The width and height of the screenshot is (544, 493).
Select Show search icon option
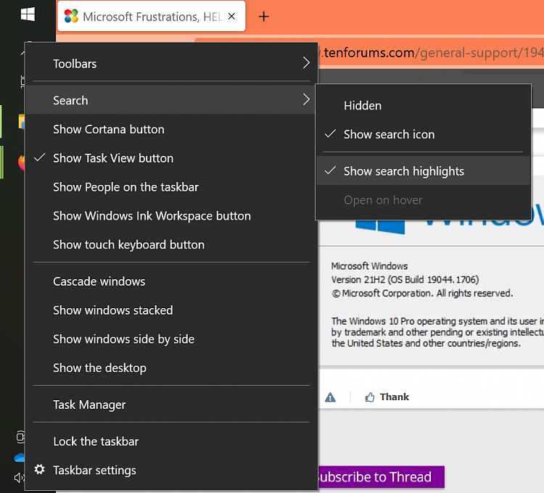pyautogui.click(x=389, y=134)
